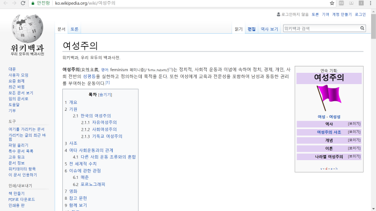Screen dimensions: 376x211
Task: Switch to the 토론 tab
Action: tap(74, 29)
